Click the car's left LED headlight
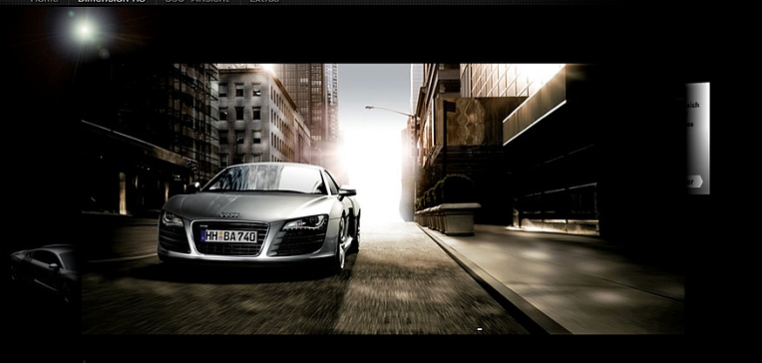762x363 pixels. pyautogui.click(x=173, y=219)
